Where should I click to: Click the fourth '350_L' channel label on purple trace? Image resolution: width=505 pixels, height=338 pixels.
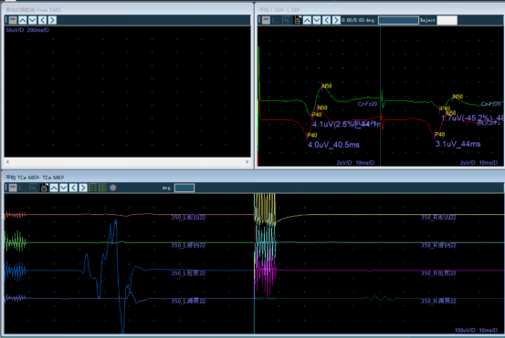coord(188,302)
